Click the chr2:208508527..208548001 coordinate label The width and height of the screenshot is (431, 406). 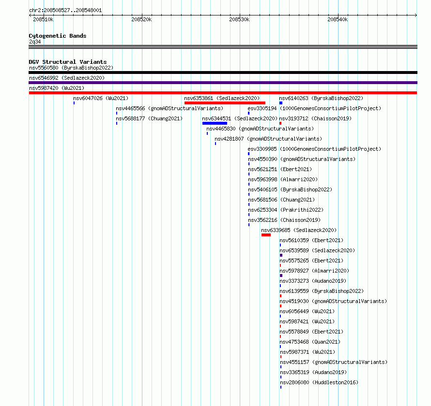65,11
